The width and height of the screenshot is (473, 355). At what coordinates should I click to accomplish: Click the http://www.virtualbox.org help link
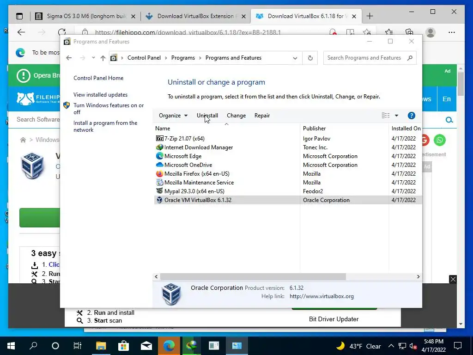(x=321, y=296)
